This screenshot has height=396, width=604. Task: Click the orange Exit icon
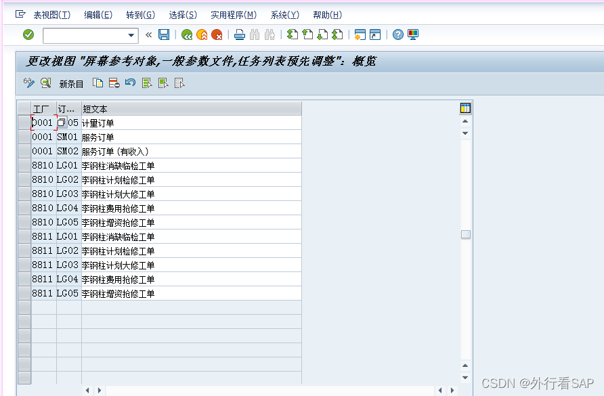[202, 35]
